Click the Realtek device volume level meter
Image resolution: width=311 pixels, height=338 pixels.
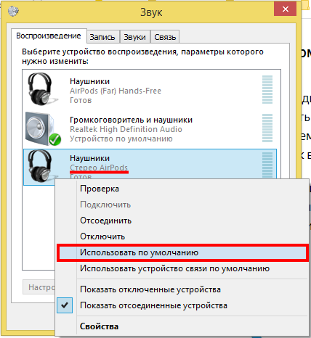(x=267, y=128)
